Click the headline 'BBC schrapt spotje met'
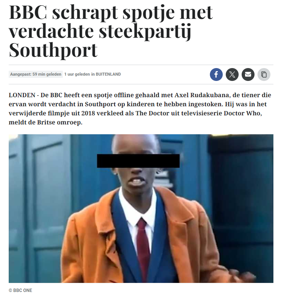Image resolution: width=284 pixels, height=295 pixels. coord(111,12)
